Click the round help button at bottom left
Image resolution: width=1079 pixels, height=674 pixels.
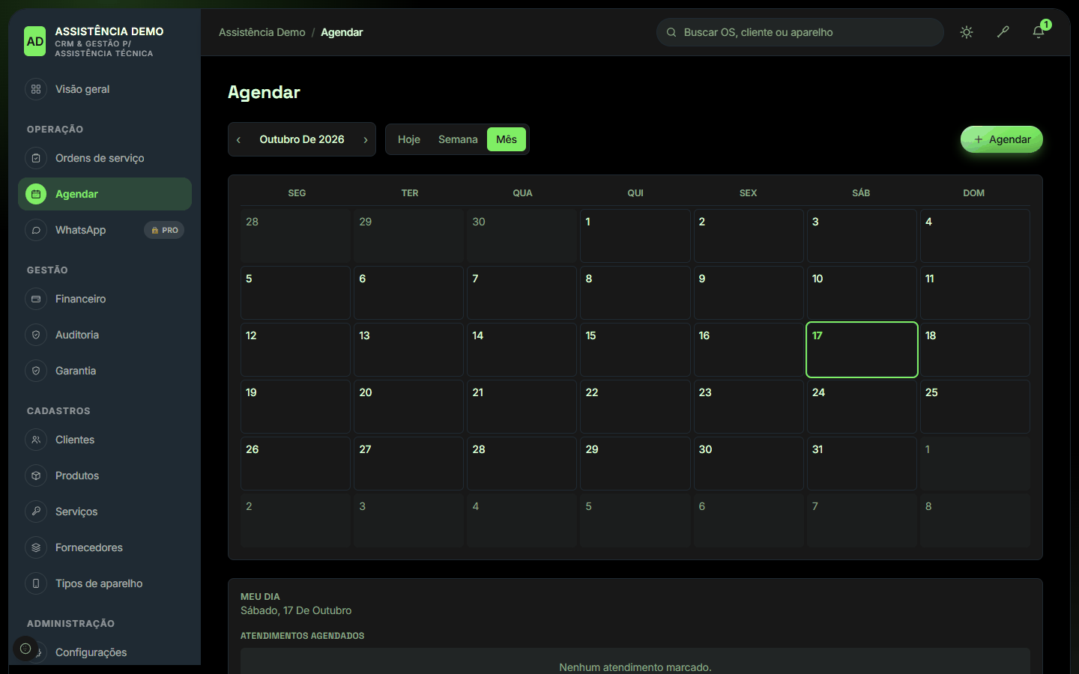(x=25, y=649)
